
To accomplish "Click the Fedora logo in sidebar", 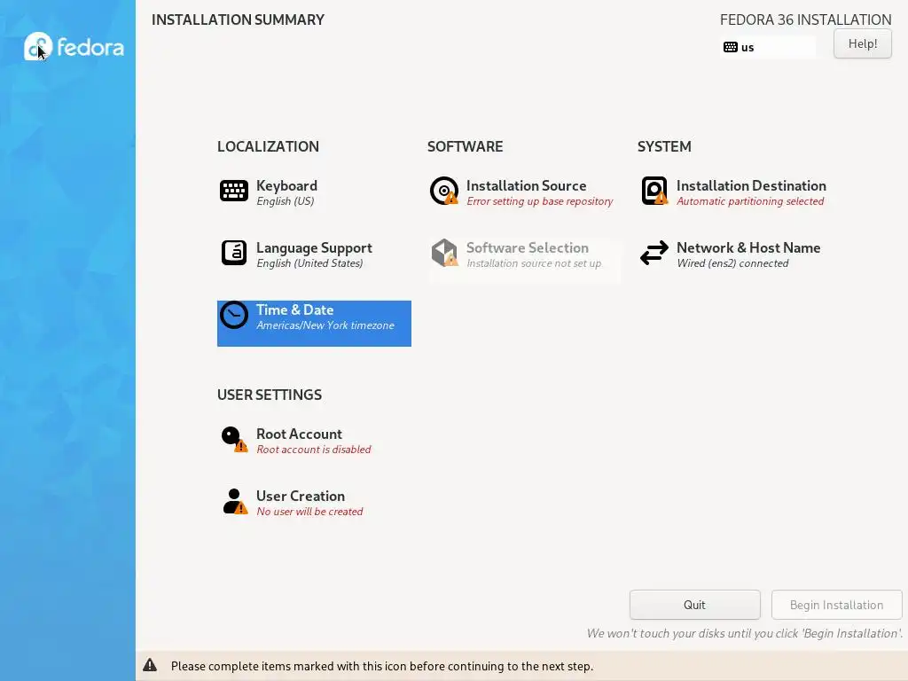I will click(74, 46).
